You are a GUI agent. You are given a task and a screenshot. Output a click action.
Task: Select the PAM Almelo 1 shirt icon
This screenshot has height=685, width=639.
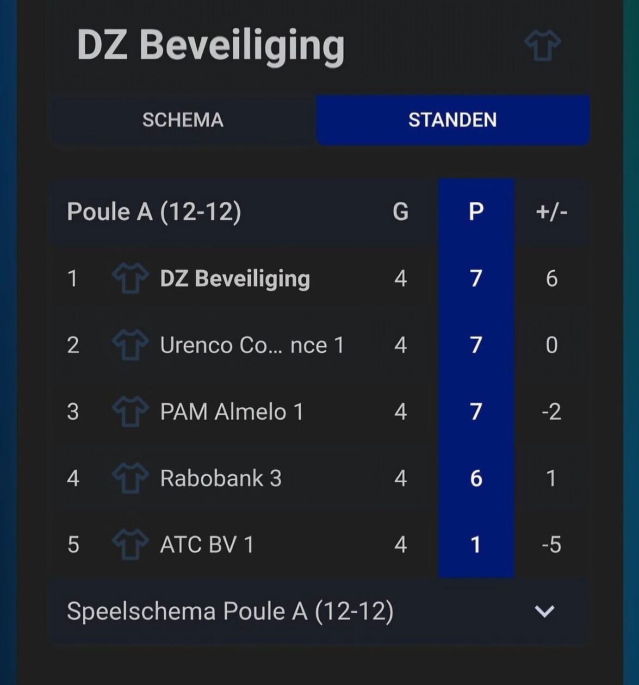point(130,412)
